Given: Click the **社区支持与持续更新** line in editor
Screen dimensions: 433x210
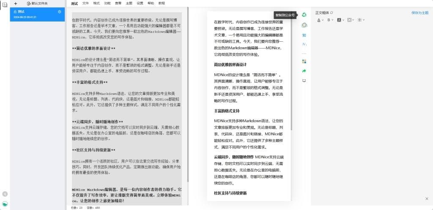Looking at the screenshot, I should [93, 150].
